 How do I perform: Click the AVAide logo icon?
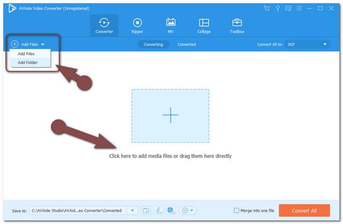[12, 9]
